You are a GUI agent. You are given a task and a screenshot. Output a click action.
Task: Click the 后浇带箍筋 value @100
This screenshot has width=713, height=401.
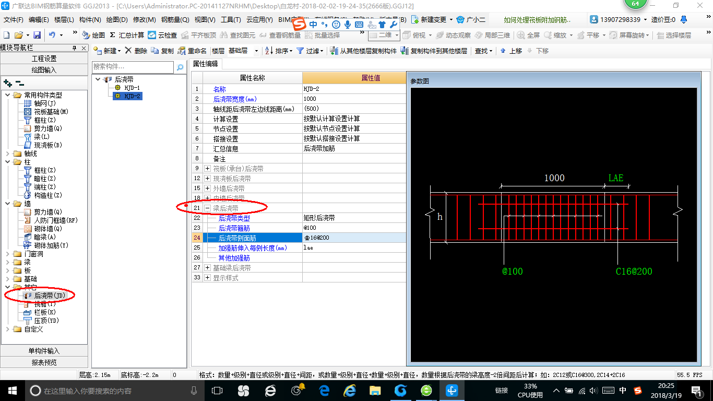[x=354, y=228]
